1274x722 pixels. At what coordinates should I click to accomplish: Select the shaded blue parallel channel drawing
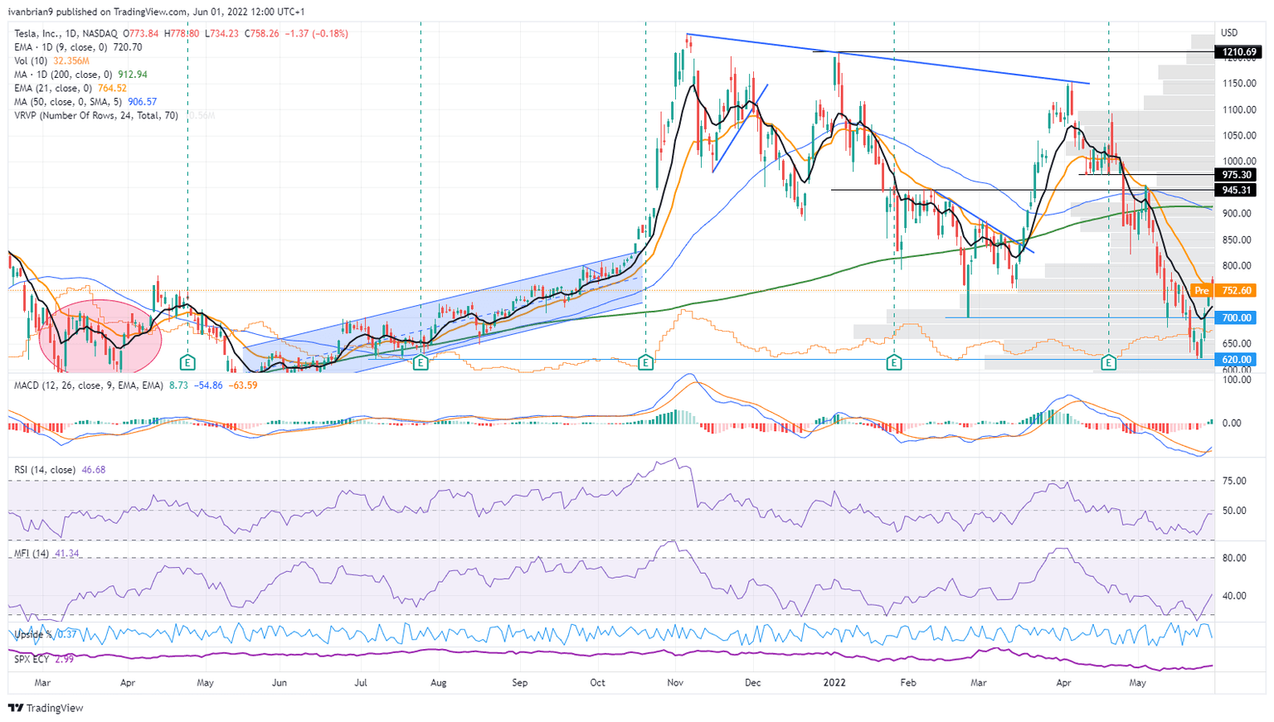(x=444, y=313)
